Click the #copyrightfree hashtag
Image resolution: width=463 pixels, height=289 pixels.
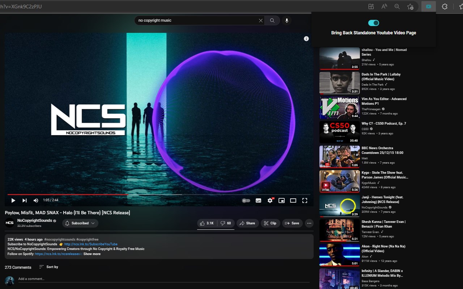[87, 240]
